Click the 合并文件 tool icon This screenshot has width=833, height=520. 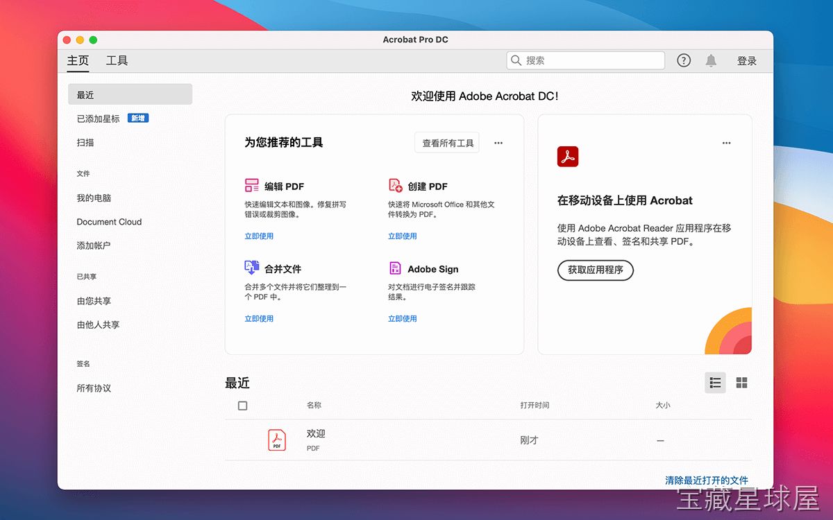tap(251, 268)
